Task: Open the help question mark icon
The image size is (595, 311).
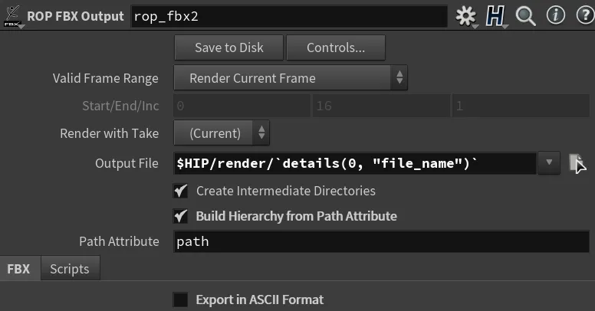Action: (x=586, y=15)
